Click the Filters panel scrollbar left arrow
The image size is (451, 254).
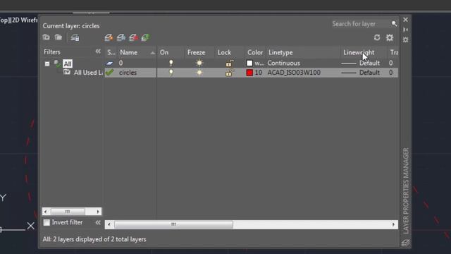tap(46, 212)
